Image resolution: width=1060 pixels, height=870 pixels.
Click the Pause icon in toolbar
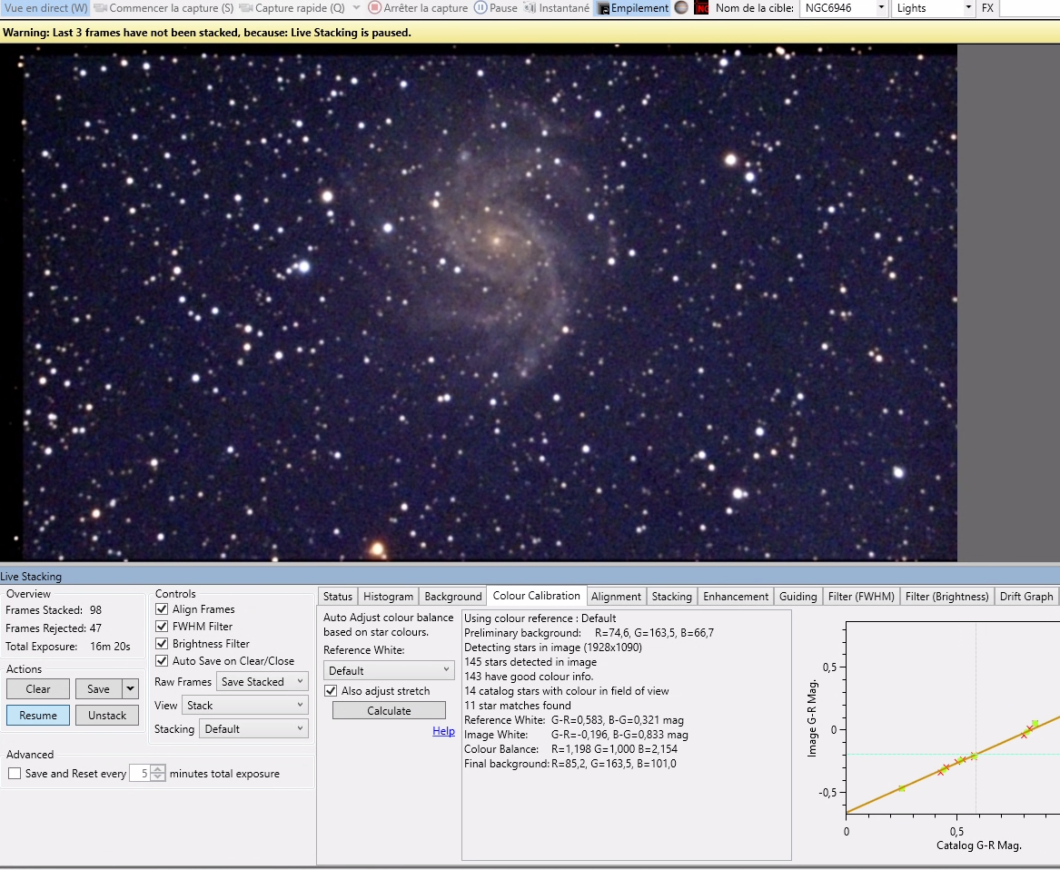(x=480, y=8)
